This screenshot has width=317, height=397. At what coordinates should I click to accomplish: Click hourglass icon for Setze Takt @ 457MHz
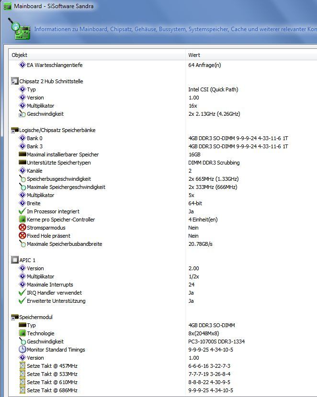[23, 366]
